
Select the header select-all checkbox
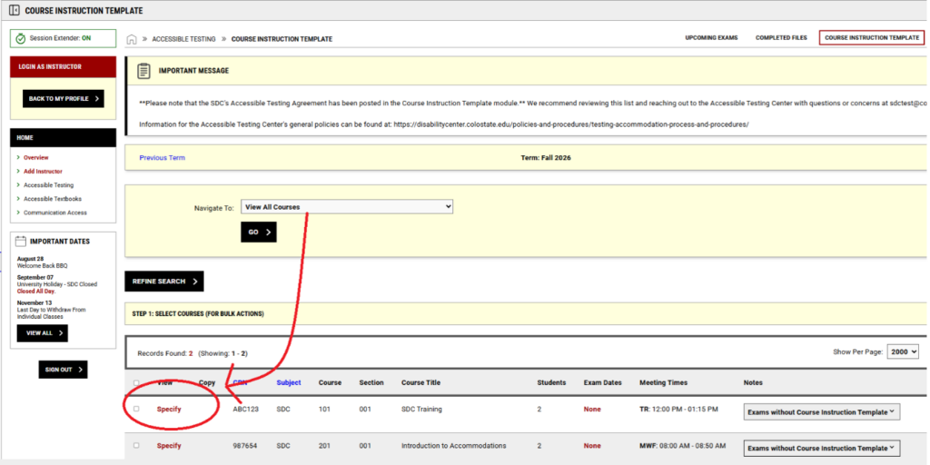[x=136, y=383]
